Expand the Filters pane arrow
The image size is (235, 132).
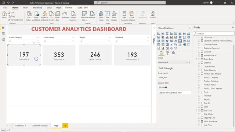pyautogui.click(x=154, y=28)
